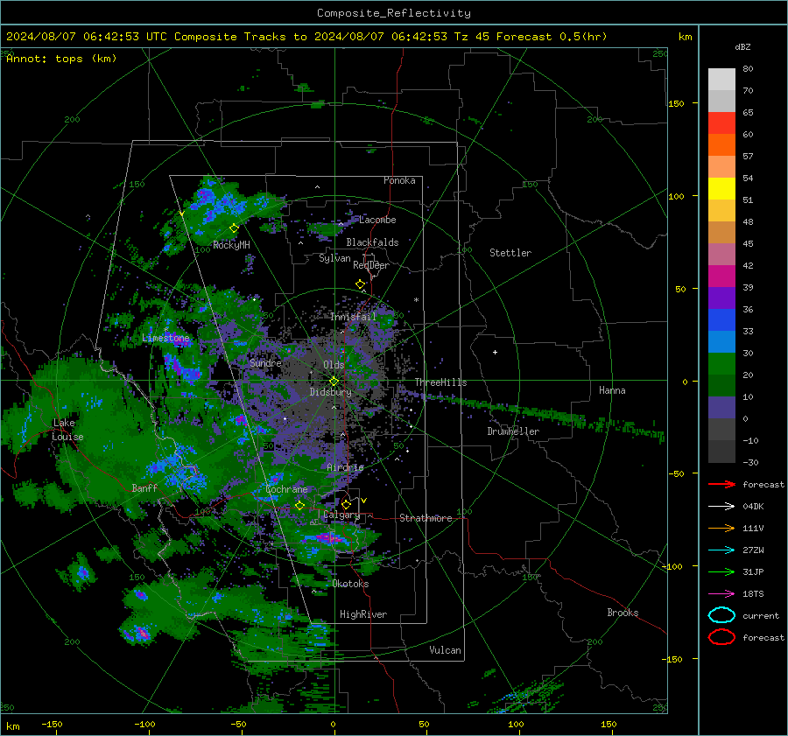Click the red forecast ellipse symbol
This screenshot has width=788, height=736.
[721, 637]
